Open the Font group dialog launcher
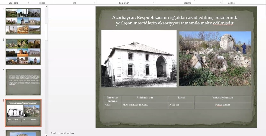This screenshot has width=266, height=136. pos(94,3)
